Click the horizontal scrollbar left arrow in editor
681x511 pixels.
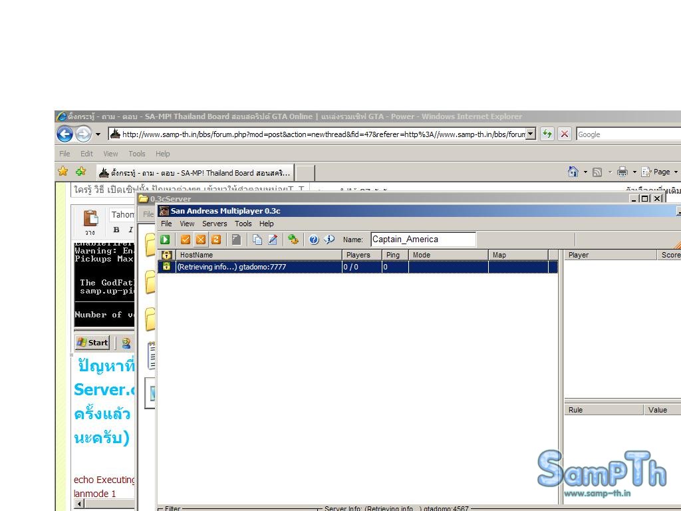click(79, 504)
